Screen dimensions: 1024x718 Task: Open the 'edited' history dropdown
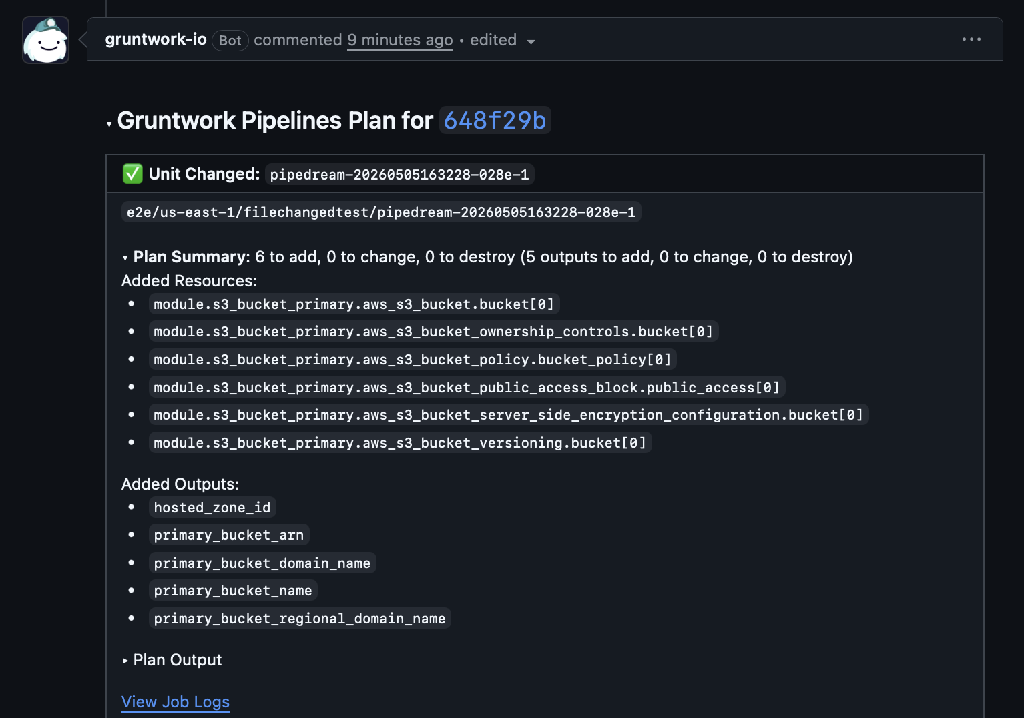503,40
